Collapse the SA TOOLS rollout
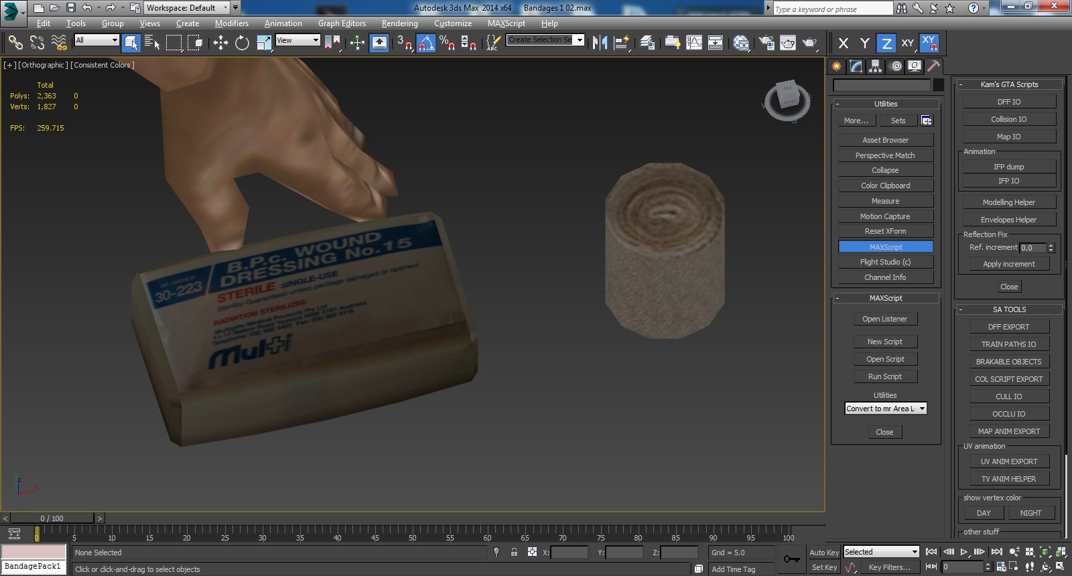Screen dimensions: 1072x576 (x=1009, y=309)
